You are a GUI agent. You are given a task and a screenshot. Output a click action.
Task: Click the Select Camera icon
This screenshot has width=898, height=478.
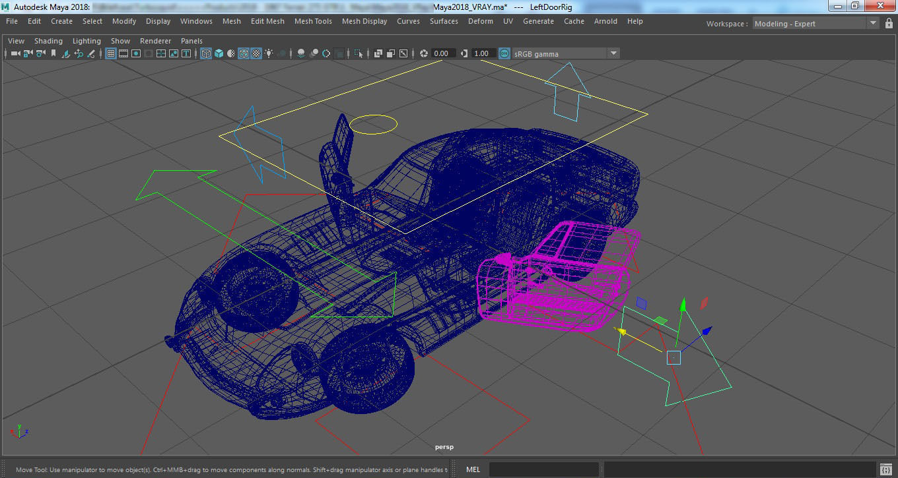pyautogui.click(x=17, y=53)
